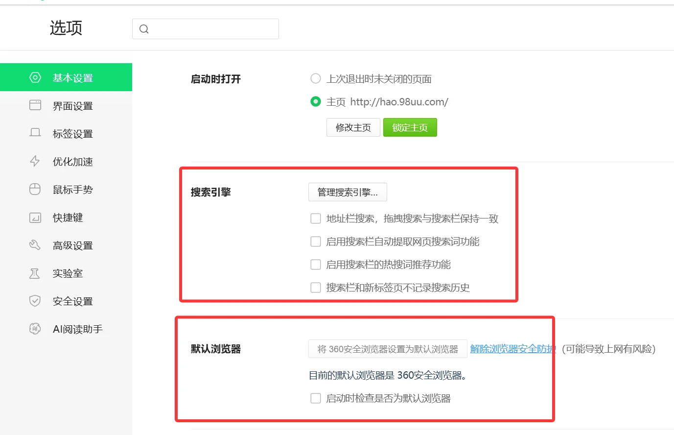Enable 启动时检查是否为默认浏览器
674x435 pixels.
(x=316, y=398)
